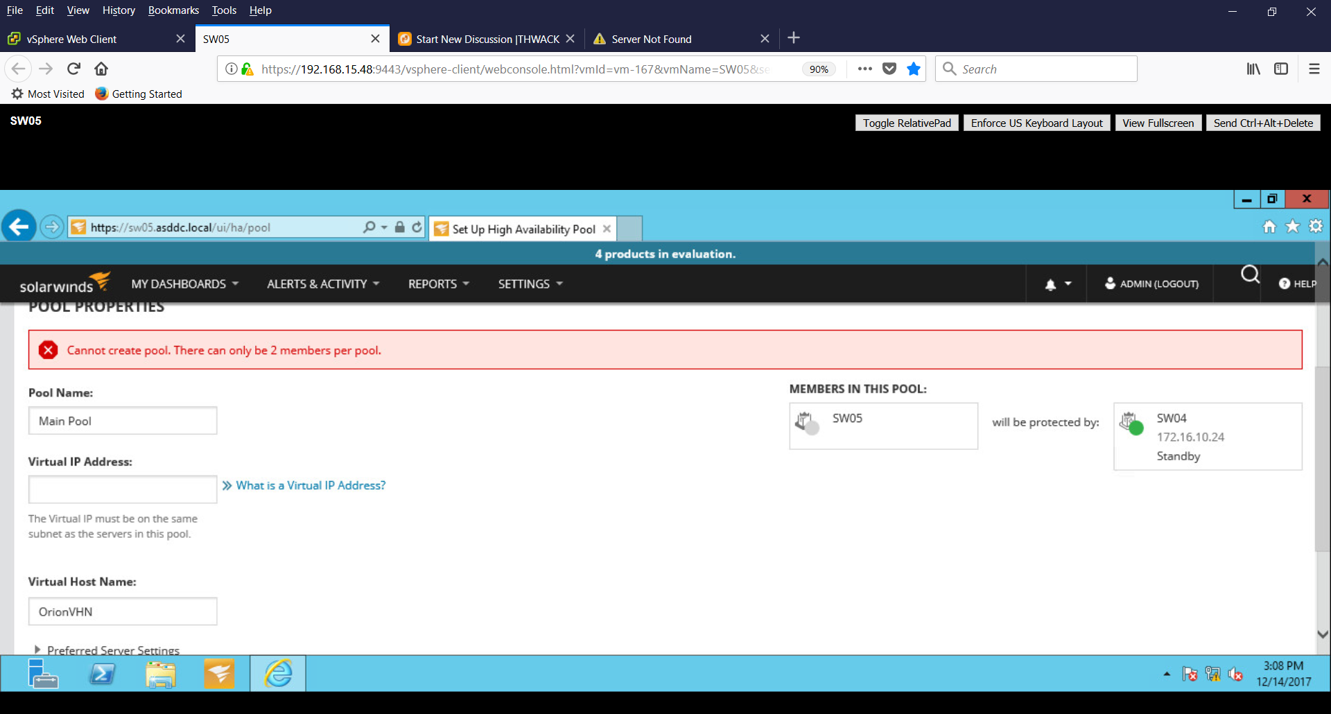Click the Firefox Search box
Image resolution: width=1331 pixels, height=714 pixels.
point(1036,69)
